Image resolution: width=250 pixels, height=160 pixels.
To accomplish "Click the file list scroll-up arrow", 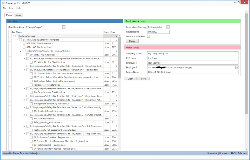I will 119,36.
